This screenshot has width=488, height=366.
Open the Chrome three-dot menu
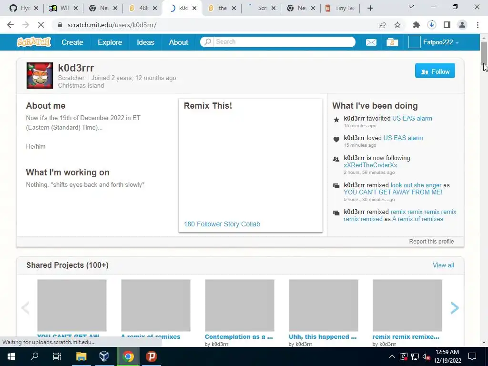pyautogui.click(x=478, y=25)
